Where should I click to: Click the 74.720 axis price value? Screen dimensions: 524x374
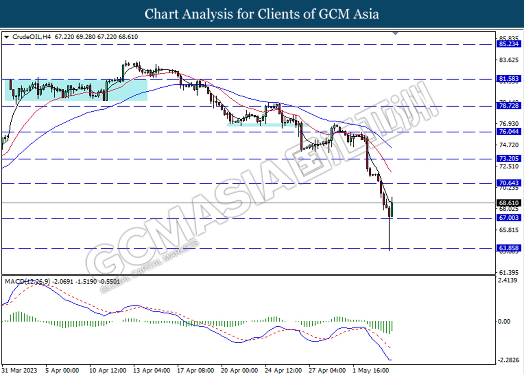(509, 145)
